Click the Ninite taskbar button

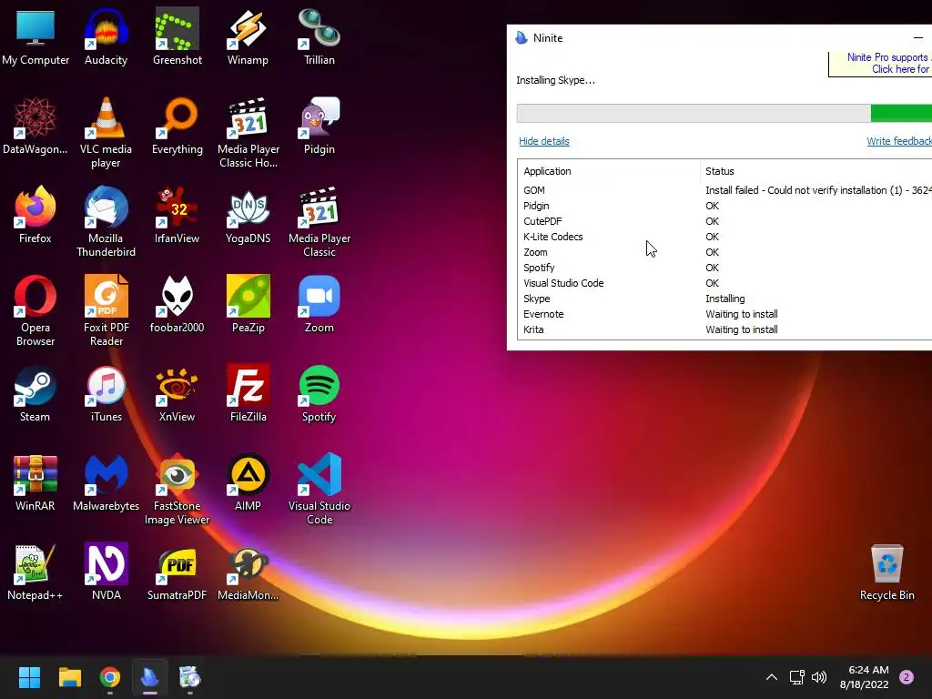[x=150, y=677]
